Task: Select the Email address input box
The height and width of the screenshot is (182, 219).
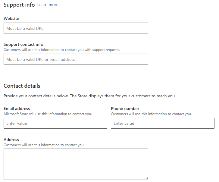Action: pyautogui.click(x=55, y=123)
